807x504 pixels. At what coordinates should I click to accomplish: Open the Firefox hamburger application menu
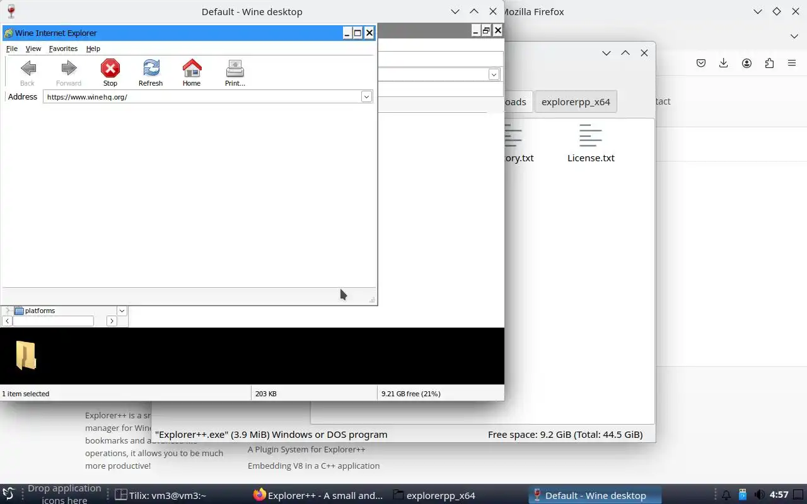click(792, 63)
